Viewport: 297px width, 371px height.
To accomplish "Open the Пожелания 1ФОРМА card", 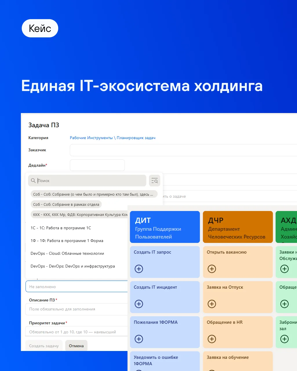I will (x=165, y=332).
